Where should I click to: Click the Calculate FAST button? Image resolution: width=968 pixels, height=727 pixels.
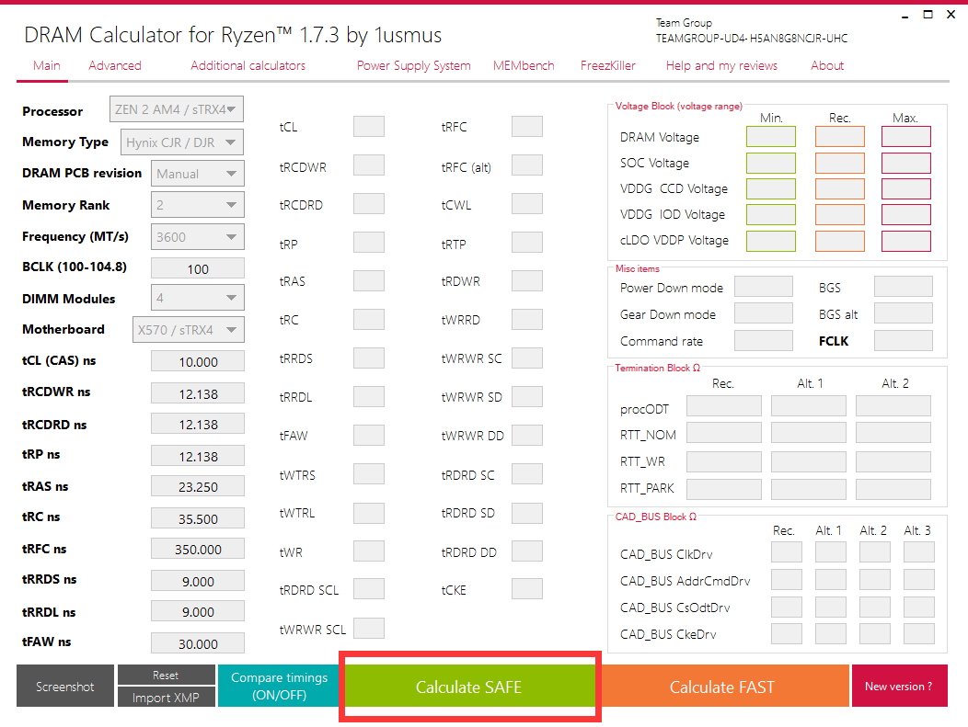(x=722, y=687)
